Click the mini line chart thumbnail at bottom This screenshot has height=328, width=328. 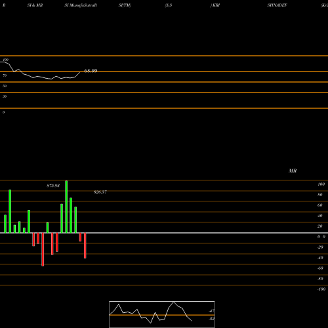162,314
